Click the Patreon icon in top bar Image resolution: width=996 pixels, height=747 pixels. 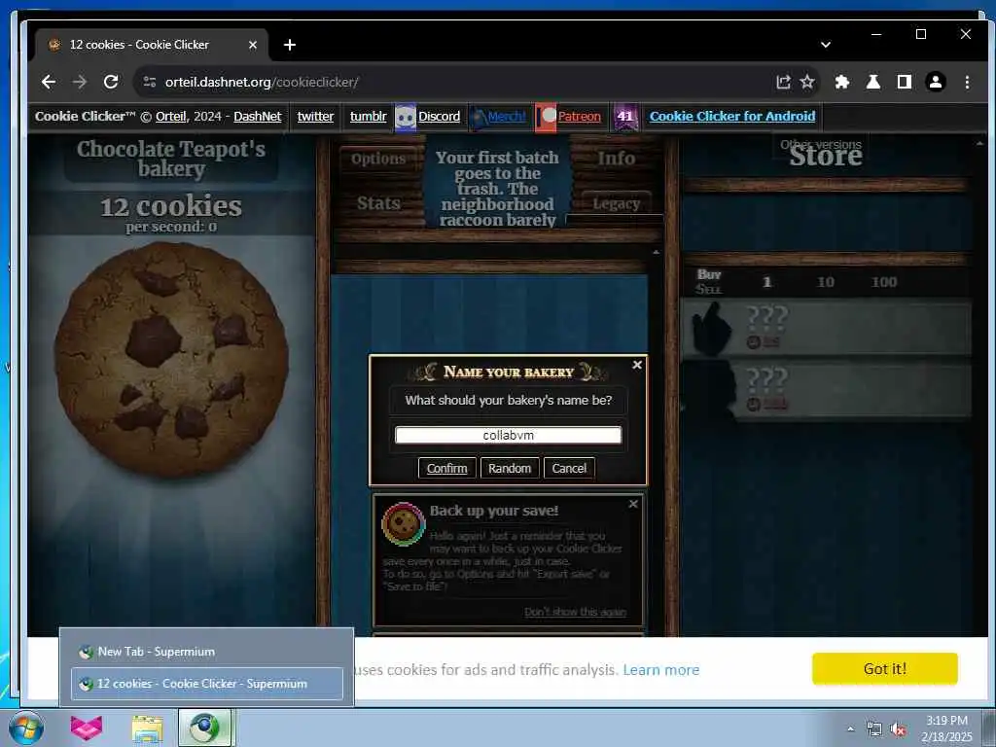click(x=546, y=117)
